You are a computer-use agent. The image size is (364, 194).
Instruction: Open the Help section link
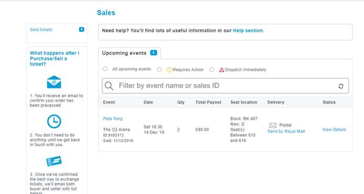tap(249, 30)
